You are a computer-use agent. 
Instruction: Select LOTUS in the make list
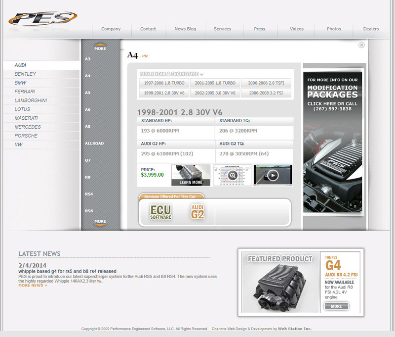point(41,109)
